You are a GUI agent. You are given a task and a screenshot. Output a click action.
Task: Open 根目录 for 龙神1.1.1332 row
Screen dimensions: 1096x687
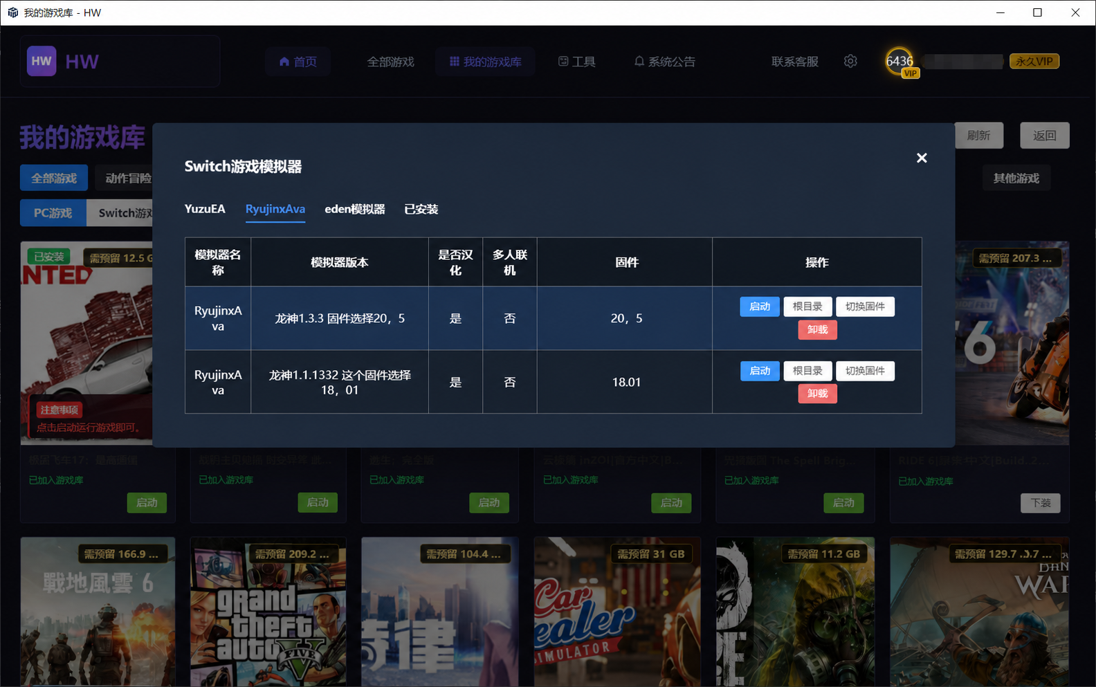807,371
